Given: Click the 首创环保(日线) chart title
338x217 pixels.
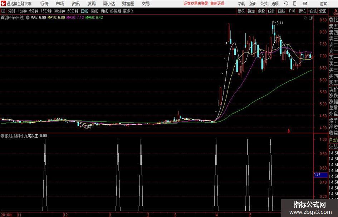Looking at the screenshot, I should 13,17.
